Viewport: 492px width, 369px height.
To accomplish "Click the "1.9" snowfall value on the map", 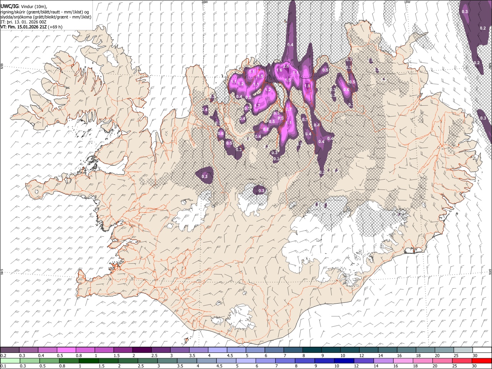I will pyautogui.click(x=307, y=86).
